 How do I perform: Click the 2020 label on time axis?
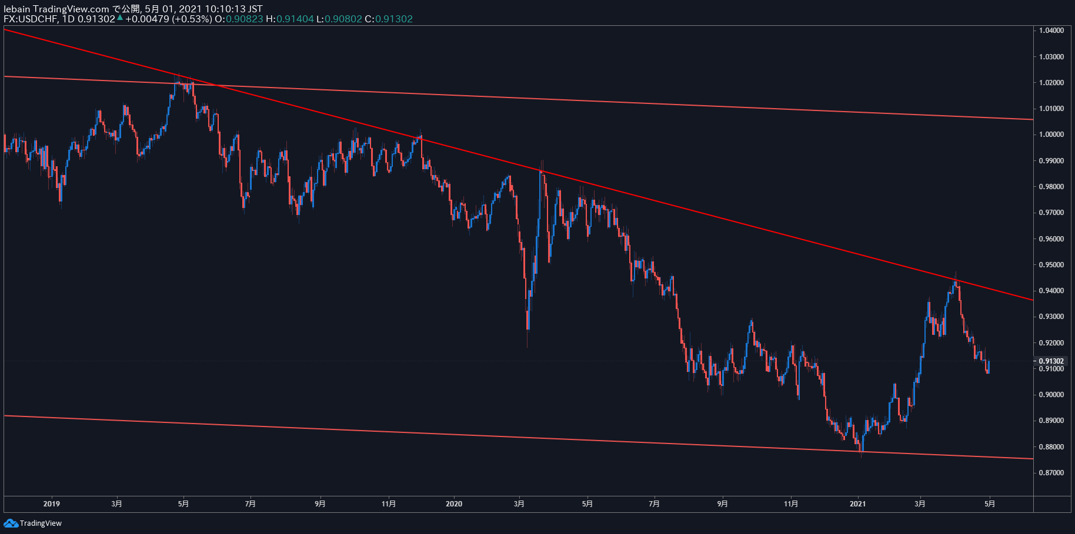click(454, 503)
